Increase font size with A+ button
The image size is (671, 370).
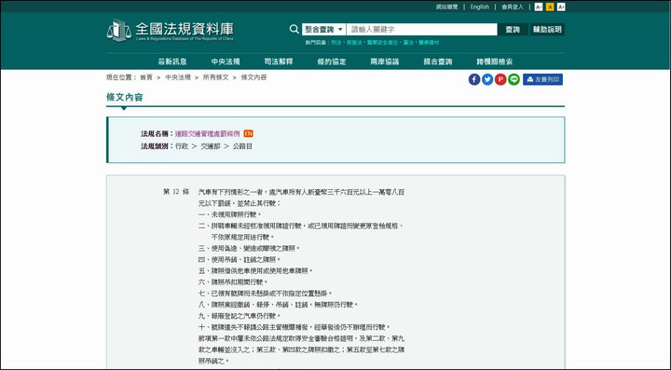point(561,7)
